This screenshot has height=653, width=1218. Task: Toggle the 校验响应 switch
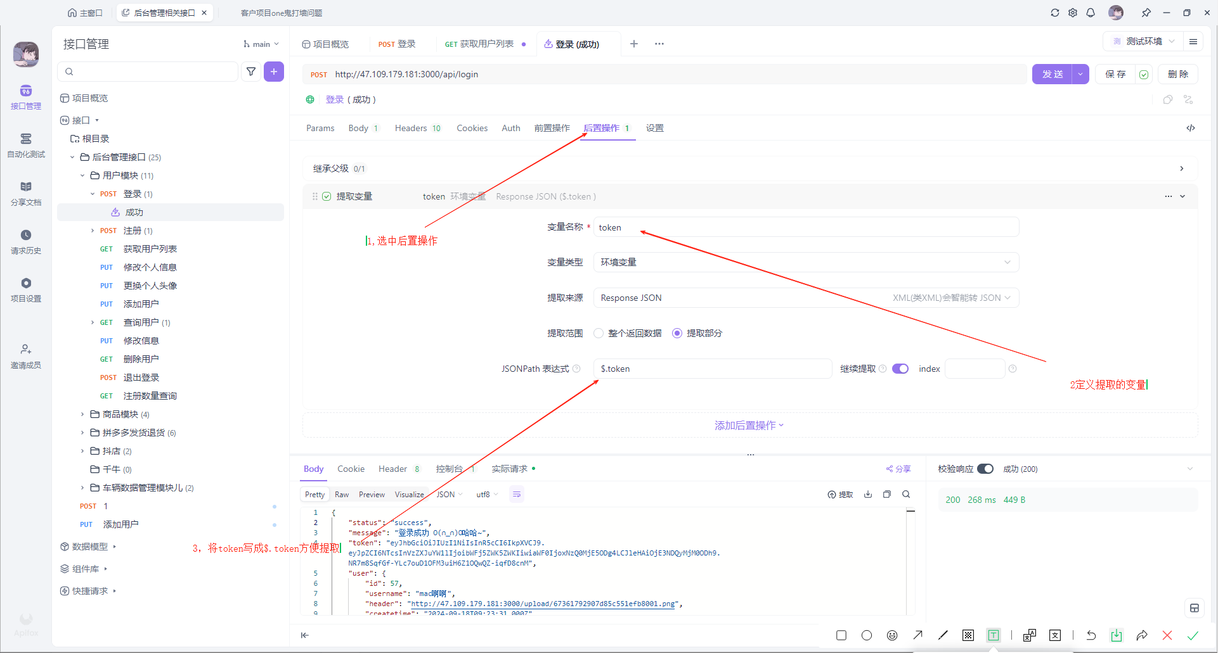pos(985,469)
